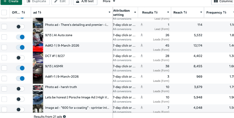
Task: Select checkbox for 9/13 AI Auto zone
Action: pyautogui.click(x=4, y=37)
